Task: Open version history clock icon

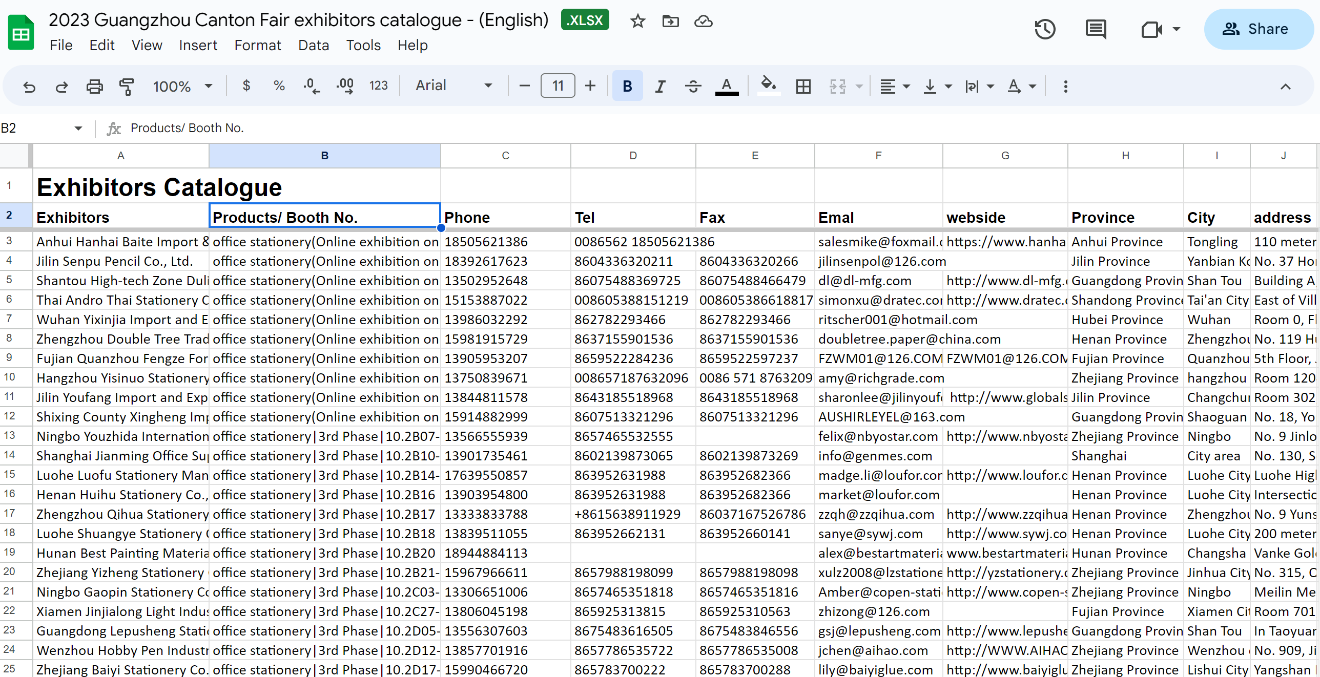Action: pyautogui.click(x=1045, y=29)
